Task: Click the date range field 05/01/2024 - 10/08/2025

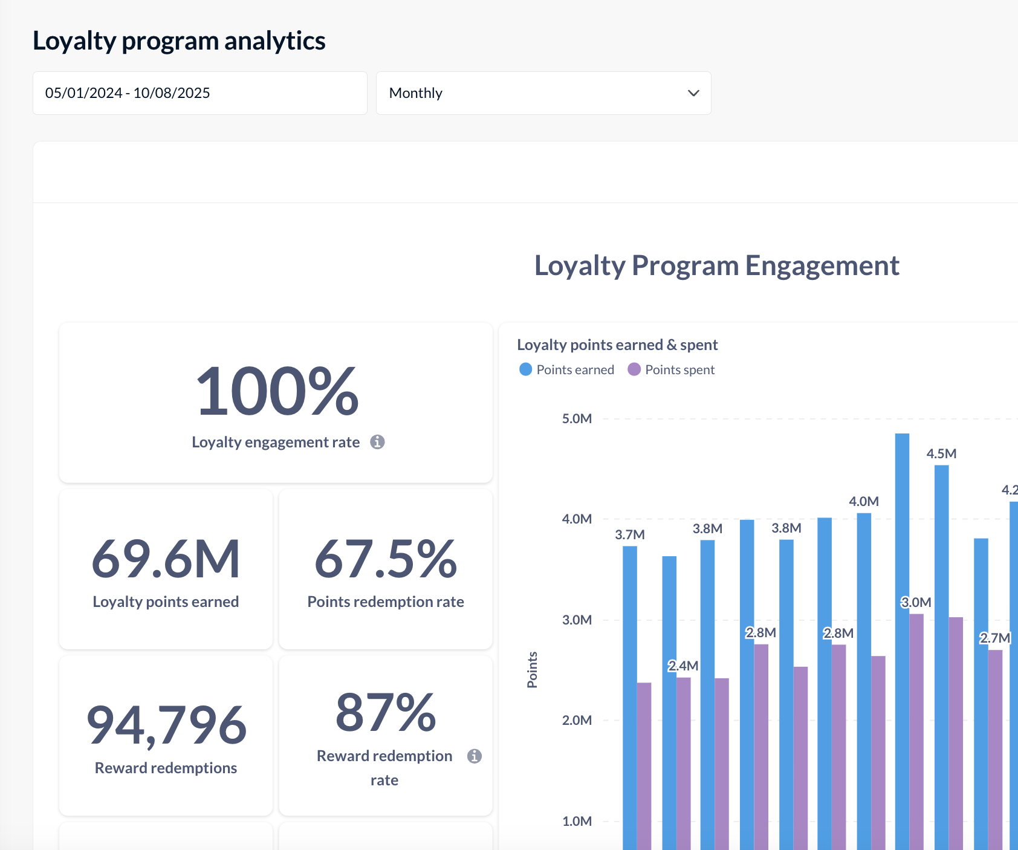Action: [199, 93]
